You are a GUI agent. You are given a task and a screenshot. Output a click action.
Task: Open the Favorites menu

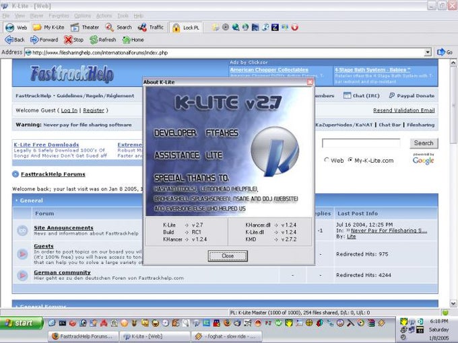click(x=59, y=15)
